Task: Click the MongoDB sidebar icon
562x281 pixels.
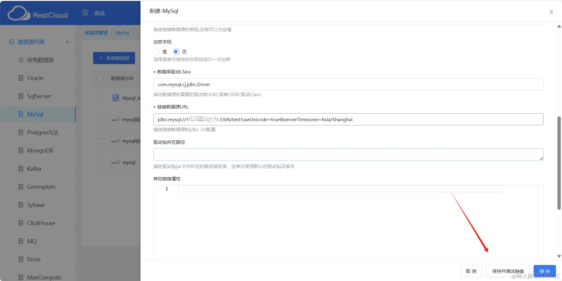Action: [21, 150]
